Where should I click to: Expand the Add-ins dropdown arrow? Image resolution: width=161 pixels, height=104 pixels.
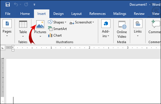point(108,36)
